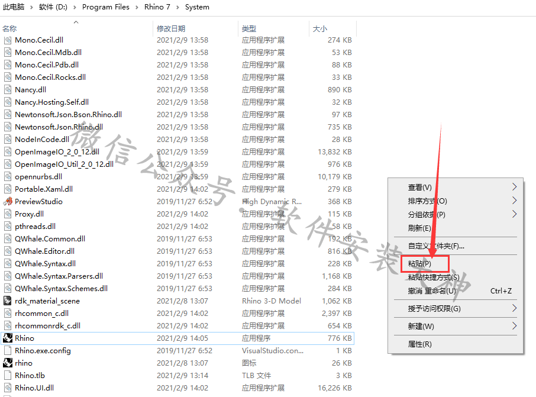Click the QWhale.Syntax.dll file icon
The image size is (536, 397).
click(8, 264)
